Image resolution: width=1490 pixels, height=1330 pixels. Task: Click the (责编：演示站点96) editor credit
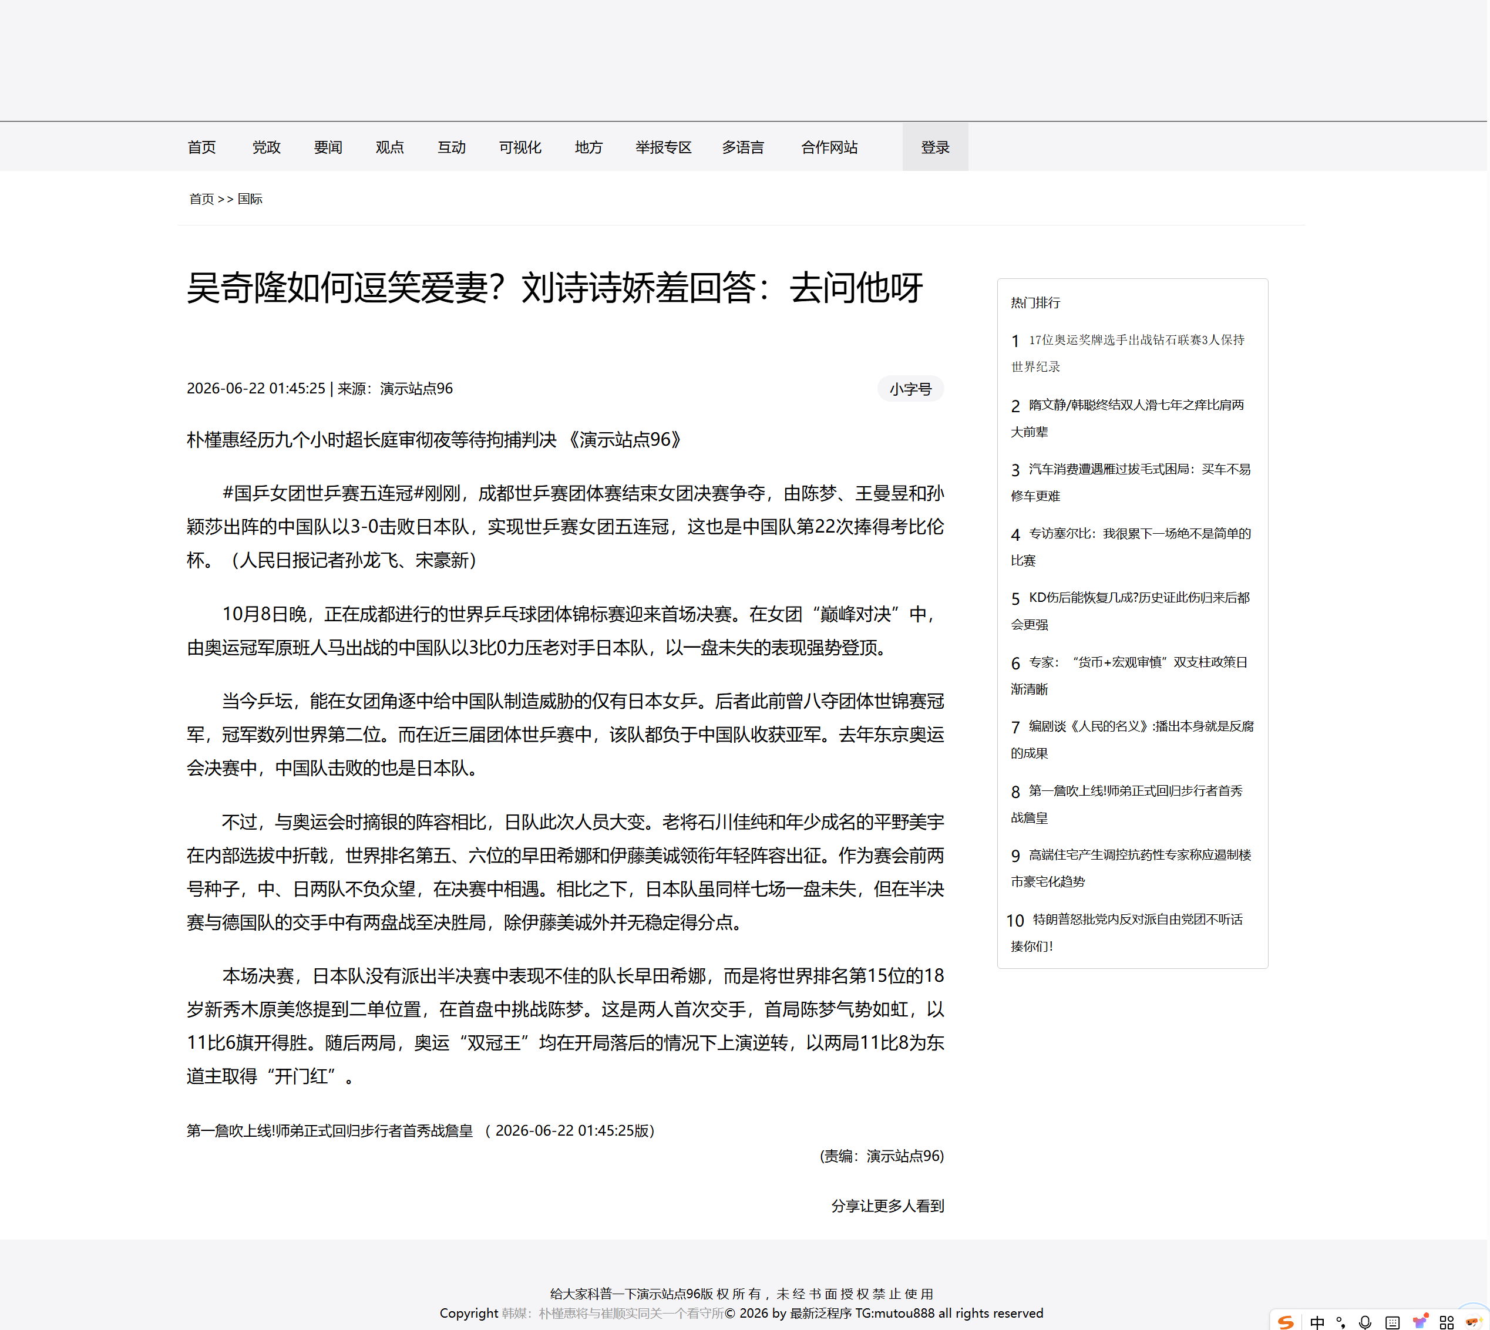coord(882,1156)
